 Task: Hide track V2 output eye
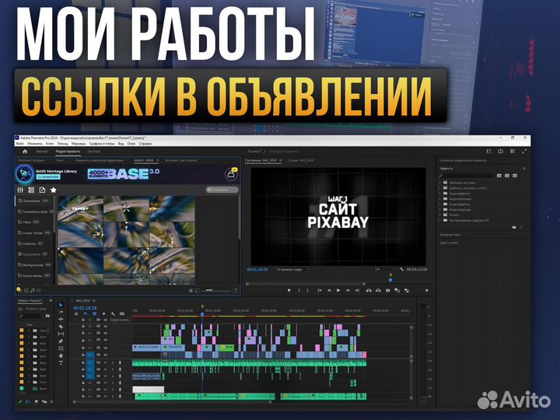(x=105, y=348)
